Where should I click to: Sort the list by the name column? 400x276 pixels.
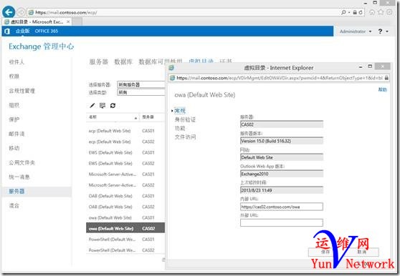(x=113, y=117)
